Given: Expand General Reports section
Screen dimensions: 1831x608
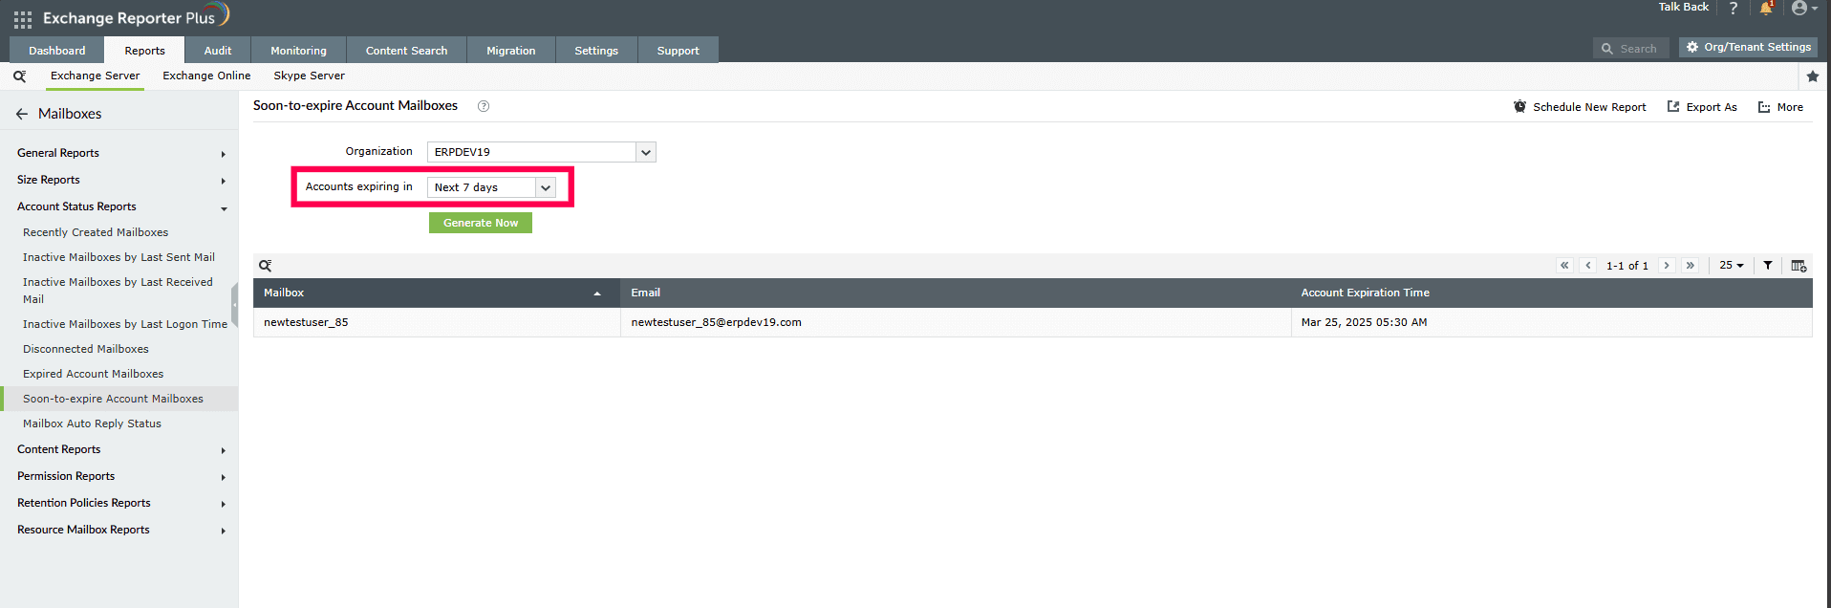Looking at the screenshot, I should click(119, 153).
